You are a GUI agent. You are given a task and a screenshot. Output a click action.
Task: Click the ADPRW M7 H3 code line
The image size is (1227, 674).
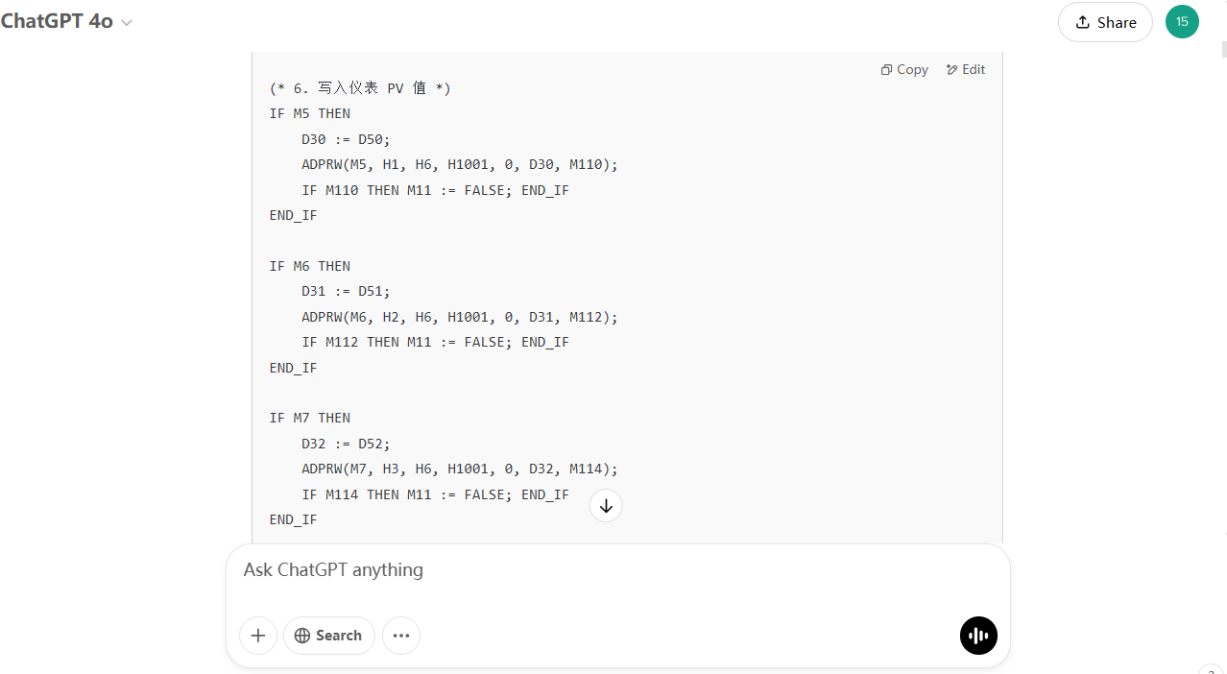459,469
